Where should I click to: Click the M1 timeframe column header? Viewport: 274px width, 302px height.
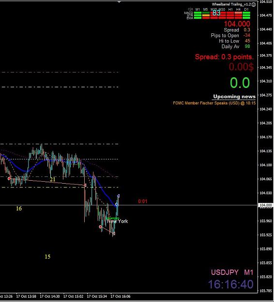[x=198, y=9]
